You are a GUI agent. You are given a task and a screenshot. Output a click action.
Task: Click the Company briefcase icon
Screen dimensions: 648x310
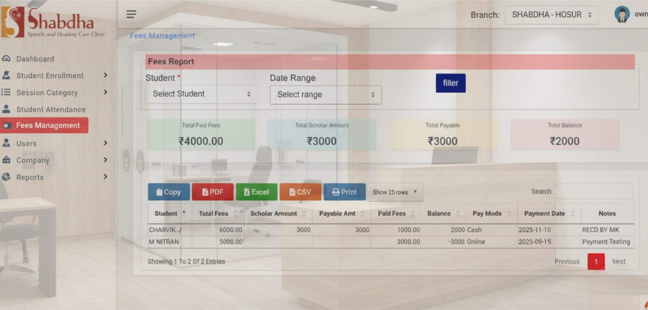click(x=6, y=160)
